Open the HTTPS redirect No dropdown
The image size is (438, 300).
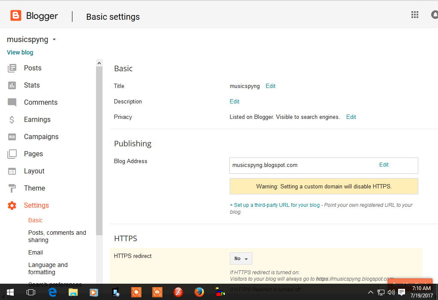[x=241, y=258]
